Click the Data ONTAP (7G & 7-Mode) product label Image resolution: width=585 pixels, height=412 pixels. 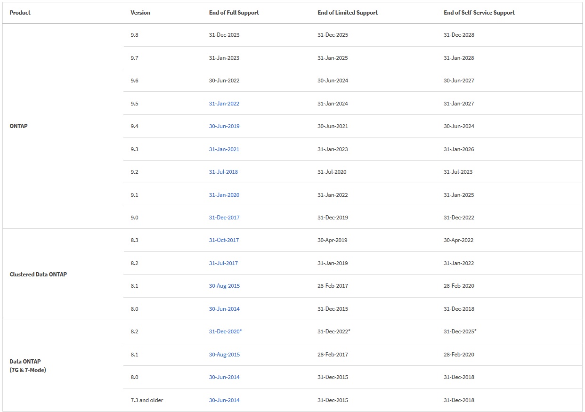27,366
